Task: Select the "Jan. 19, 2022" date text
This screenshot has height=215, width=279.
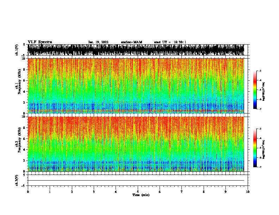Action: coord(98,42)
